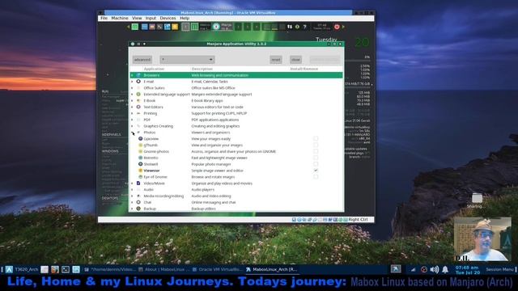Select the Gnome-photos row

(x=236, y=151)
